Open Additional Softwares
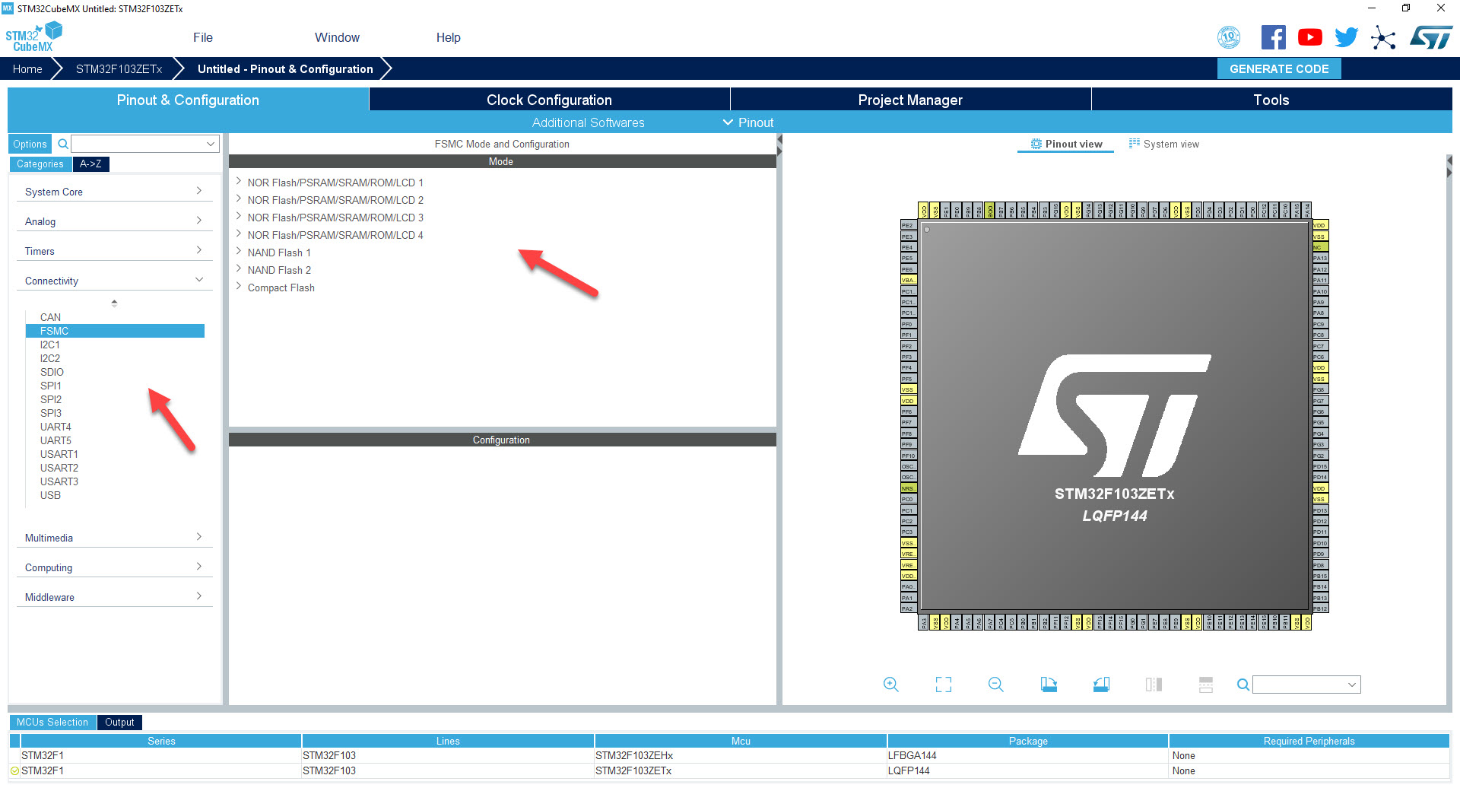This screenshot has width=1460, height=791. pyautogui.click(x=588, y=122)
